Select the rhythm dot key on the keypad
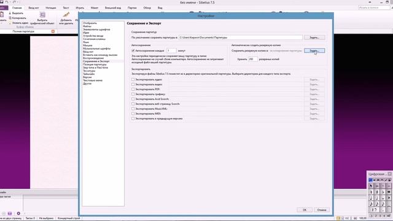 click(383, 210)
